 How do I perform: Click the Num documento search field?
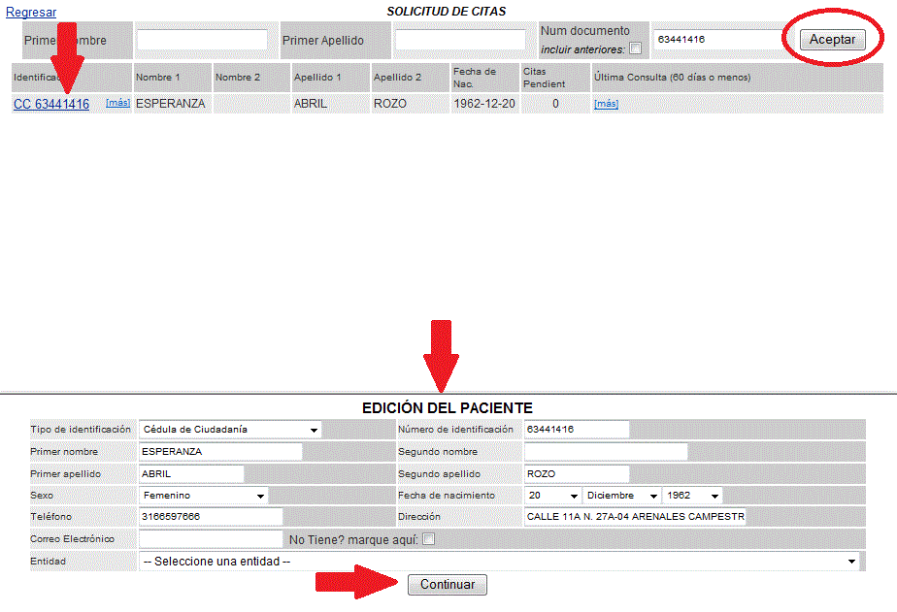[717, 40]
